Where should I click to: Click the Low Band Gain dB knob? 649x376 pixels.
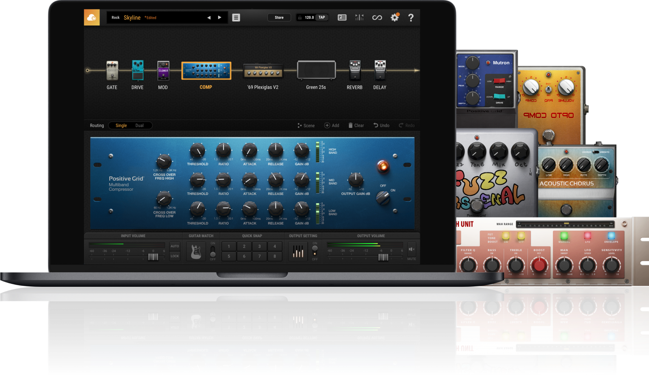(x=302, y=209)
